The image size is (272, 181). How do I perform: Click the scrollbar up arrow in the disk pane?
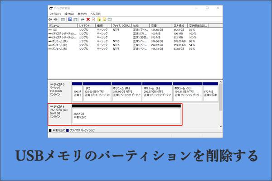(221, 82)
